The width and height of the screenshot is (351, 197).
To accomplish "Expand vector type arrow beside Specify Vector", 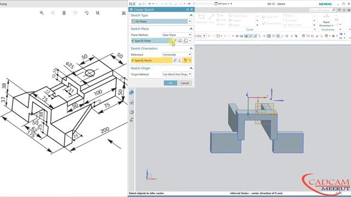I will coord(190,61).
